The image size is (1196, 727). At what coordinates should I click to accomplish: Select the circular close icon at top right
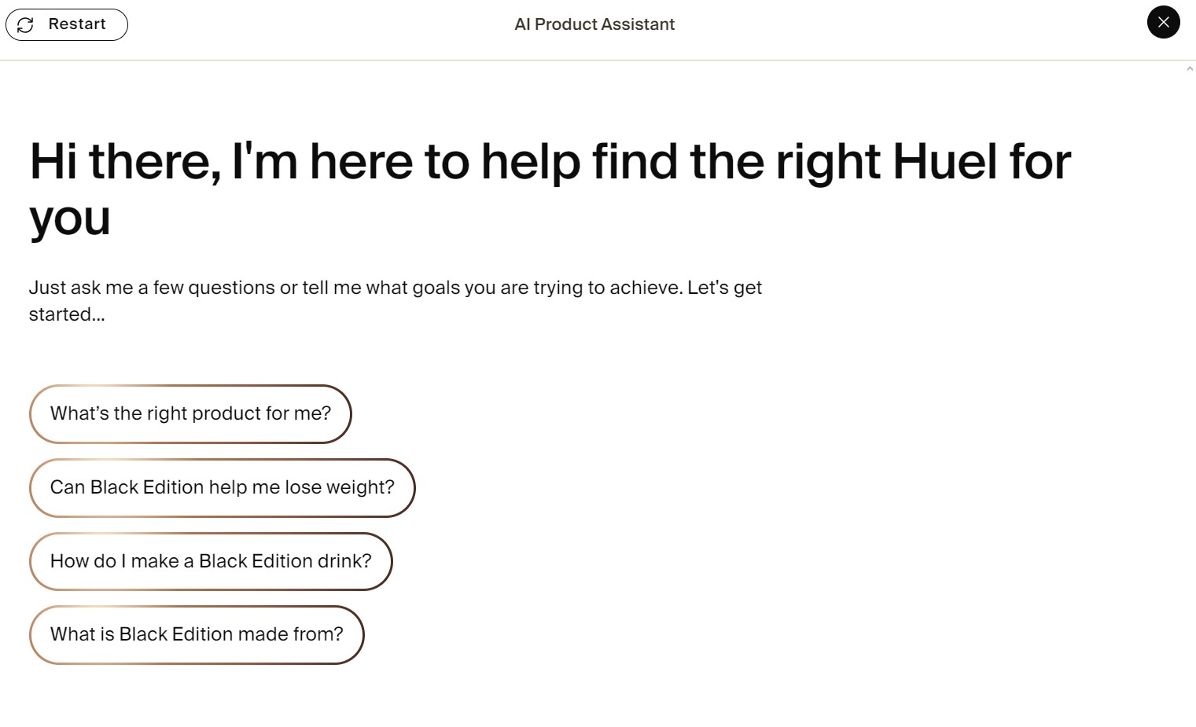pyautogui.click(x=1164, y=23)
